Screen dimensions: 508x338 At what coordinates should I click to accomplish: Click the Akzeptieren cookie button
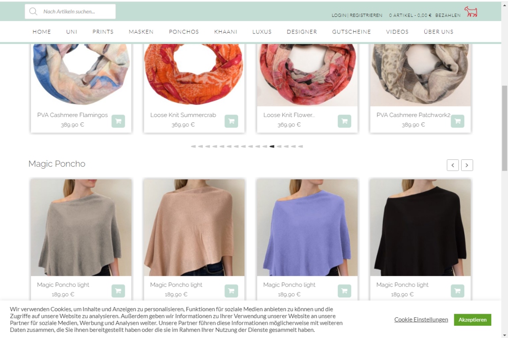click(472, 320)
